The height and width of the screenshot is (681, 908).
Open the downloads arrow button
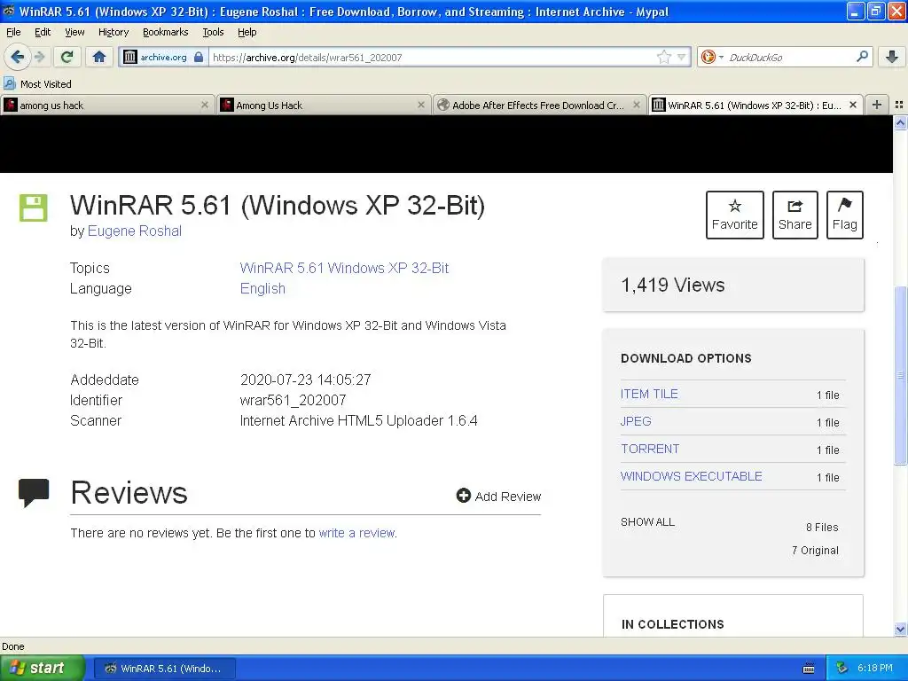(x=892, y=57)
